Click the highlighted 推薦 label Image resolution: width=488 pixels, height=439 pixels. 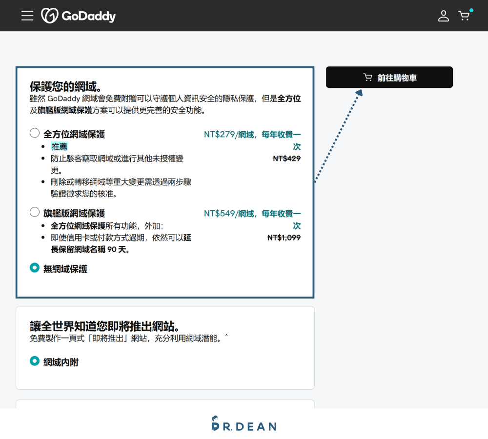pyautogui.click(x=59, y=146)
